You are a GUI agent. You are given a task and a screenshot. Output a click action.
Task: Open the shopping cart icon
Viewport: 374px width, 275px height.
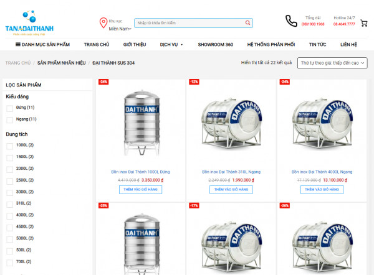[x=364, y=23]
